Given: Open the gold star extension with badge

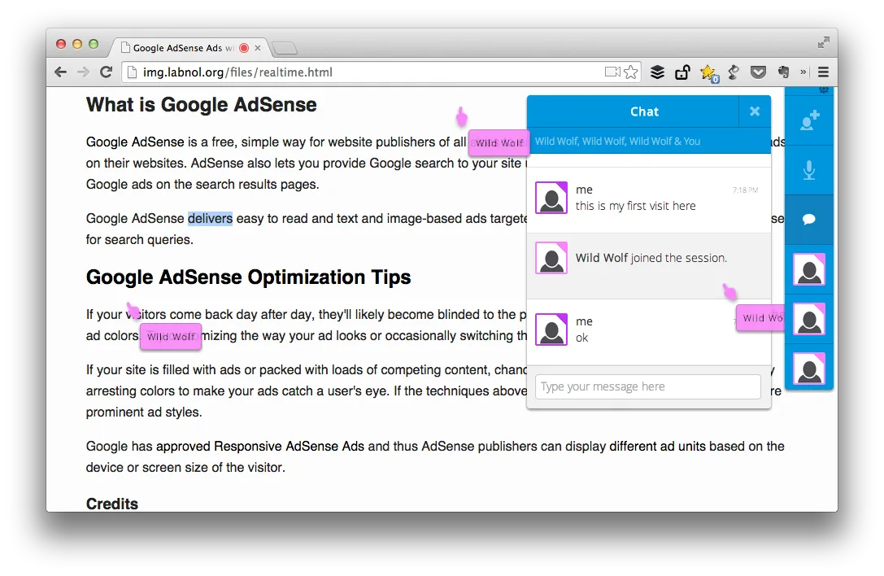Looking at the screenshot, I should [x=708, y=72].
